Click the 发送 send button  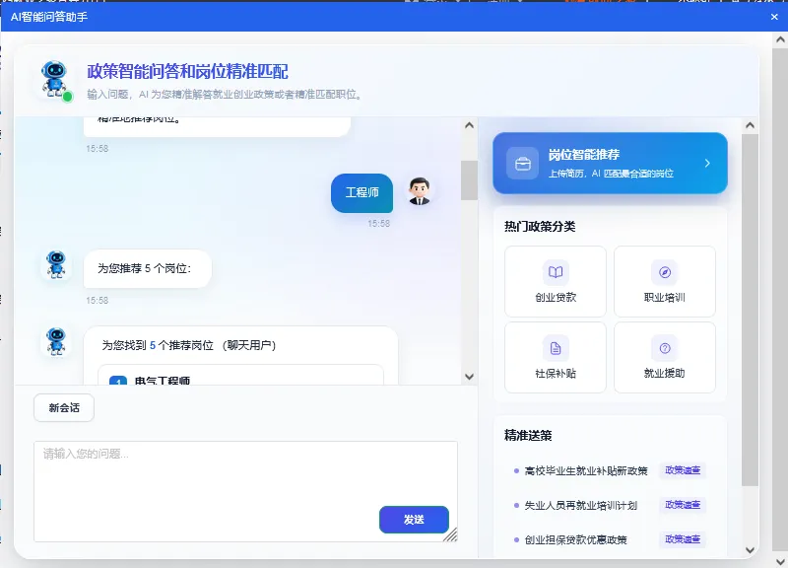tap(414, 520)
